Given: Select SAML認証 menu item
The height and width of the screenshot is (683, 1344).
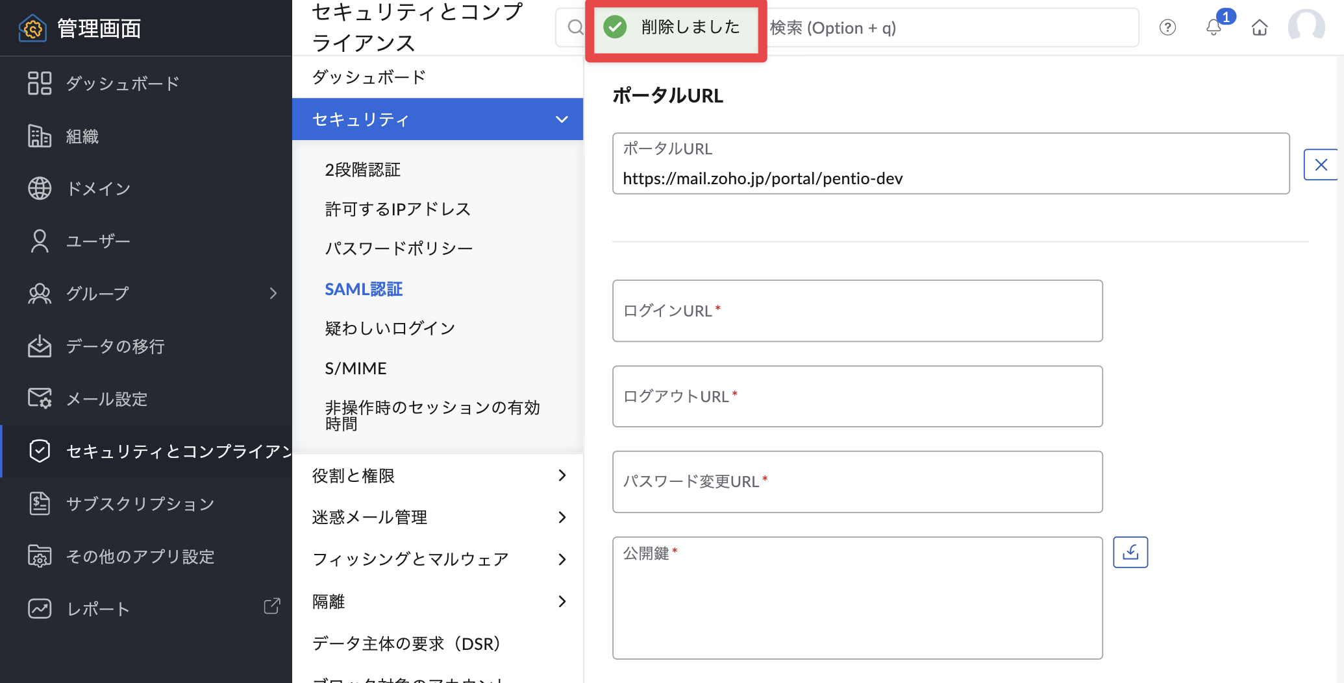Looking at the screenshot, I should point(364,289).
